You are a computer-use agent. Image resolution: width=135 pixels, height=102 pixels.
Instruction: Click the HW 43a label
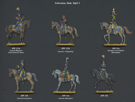click(66, 96)
